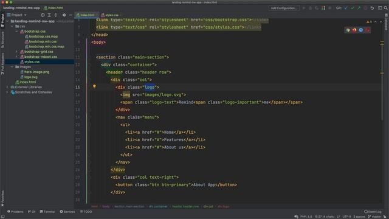The height and width of the screenshot is (219, 389).
Task: Hide the Project panel with minus icon
Action: (x=71, y=15)
